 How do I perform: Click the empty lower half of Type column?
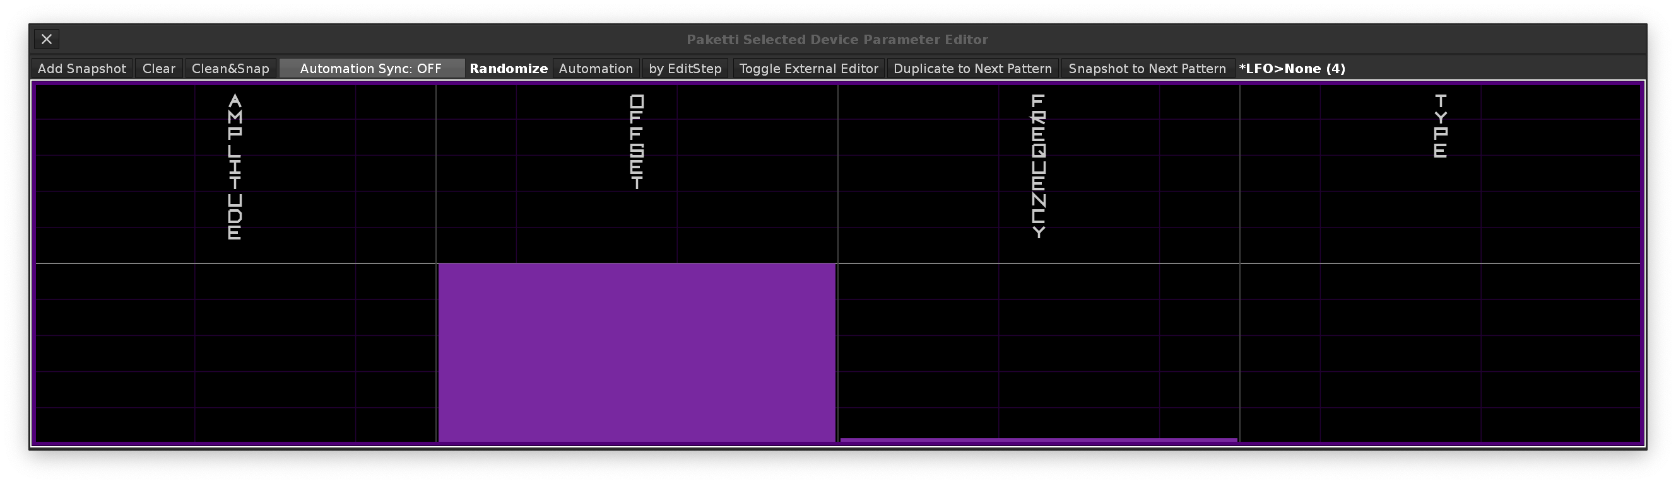(x=1439, y=352)
